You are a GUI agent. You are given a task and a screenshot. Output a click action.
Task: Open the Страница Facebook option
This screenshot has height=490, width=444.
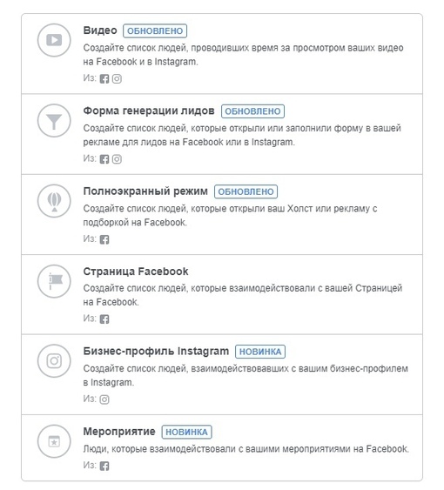pos(222,294)
